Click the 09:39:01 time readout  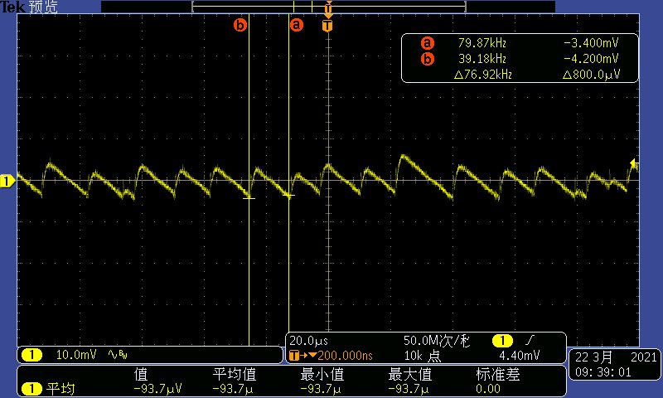603,372
